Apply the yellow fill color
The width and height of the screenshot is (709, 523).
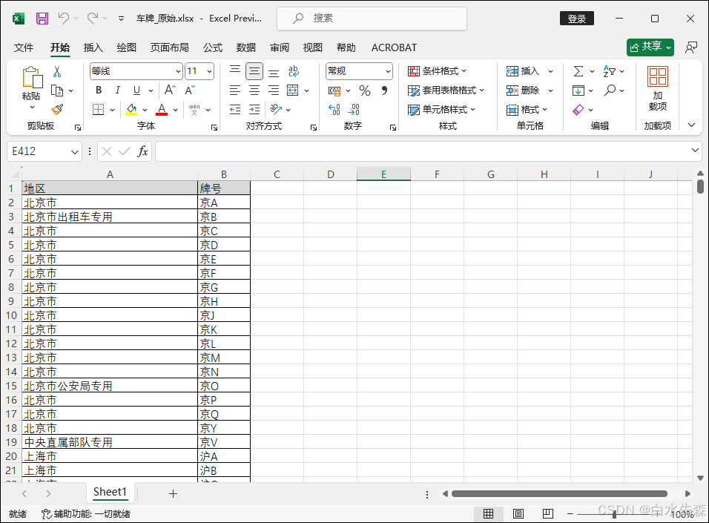(131, 110)
